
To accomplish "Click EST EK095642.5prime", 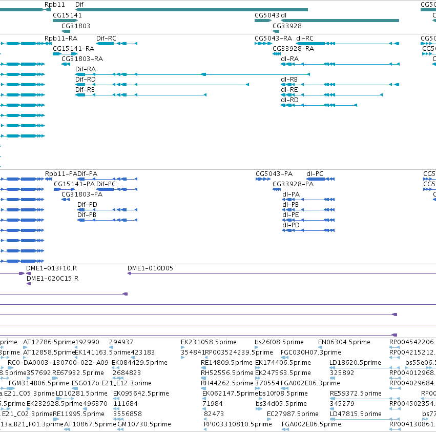I will click(141, 394).
